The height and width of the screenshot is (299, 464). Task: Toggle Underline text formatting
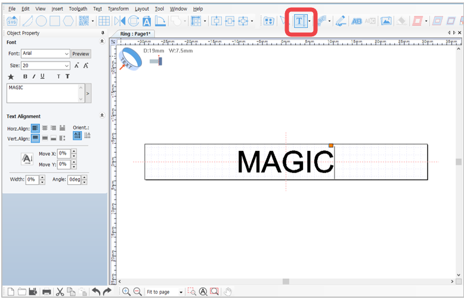[x=42, y=76]
